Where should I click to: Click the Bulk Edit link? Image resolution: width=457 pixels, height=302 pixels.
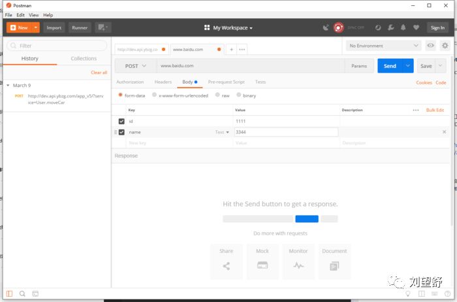tap(435, 110)
